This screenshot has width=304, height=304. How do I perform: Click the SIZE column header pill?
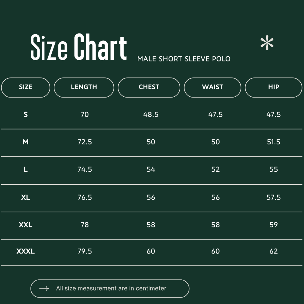[x=26, y=87]
